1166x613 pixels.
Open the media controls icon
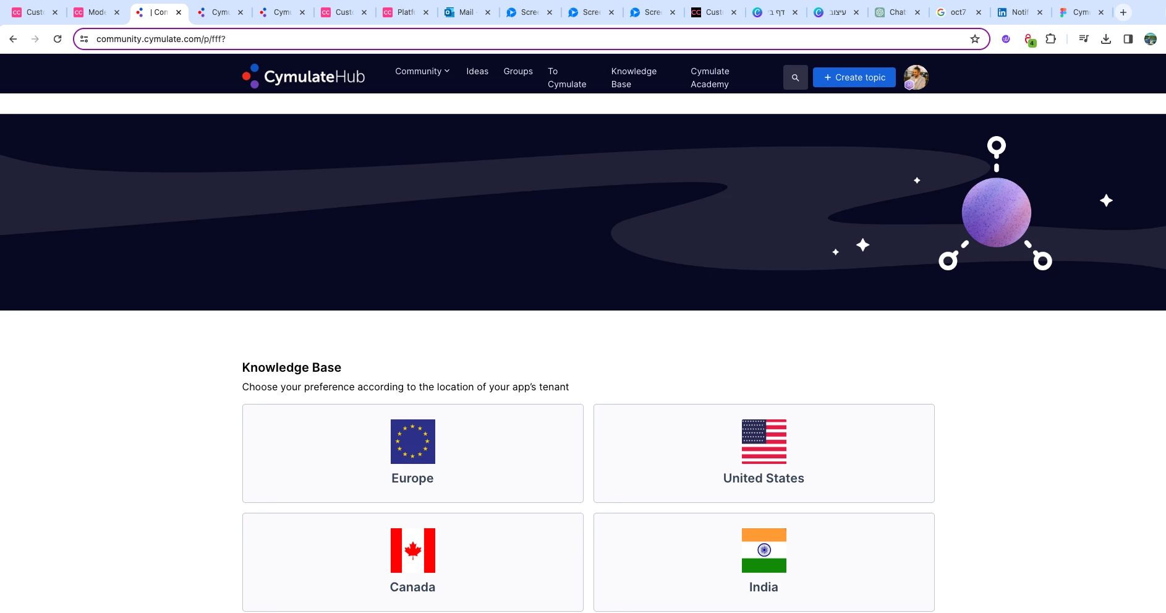click(x=1084, y=39)
